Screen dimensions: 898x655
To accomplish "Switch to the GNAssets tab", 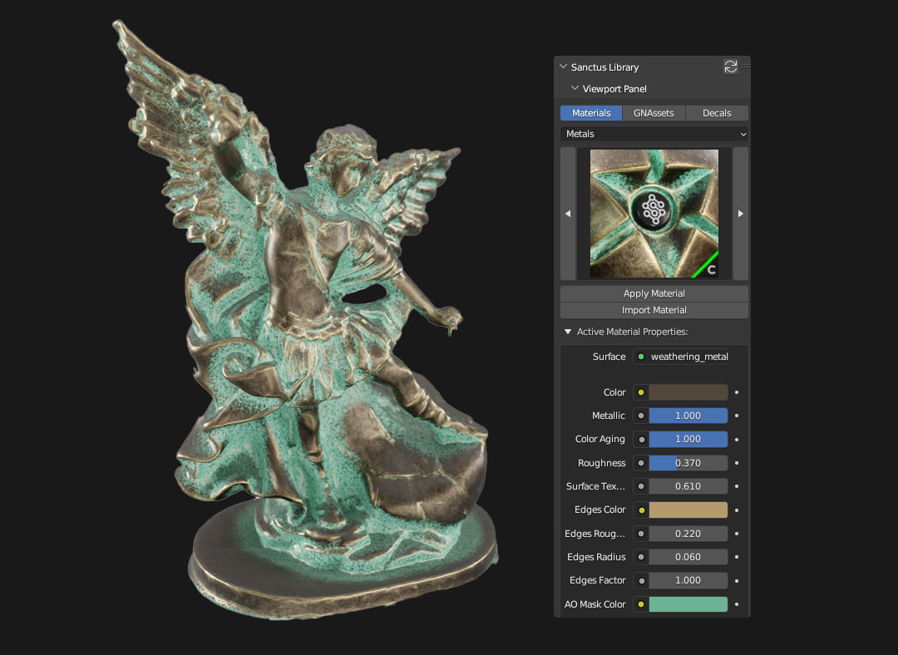I will point(654,112).
